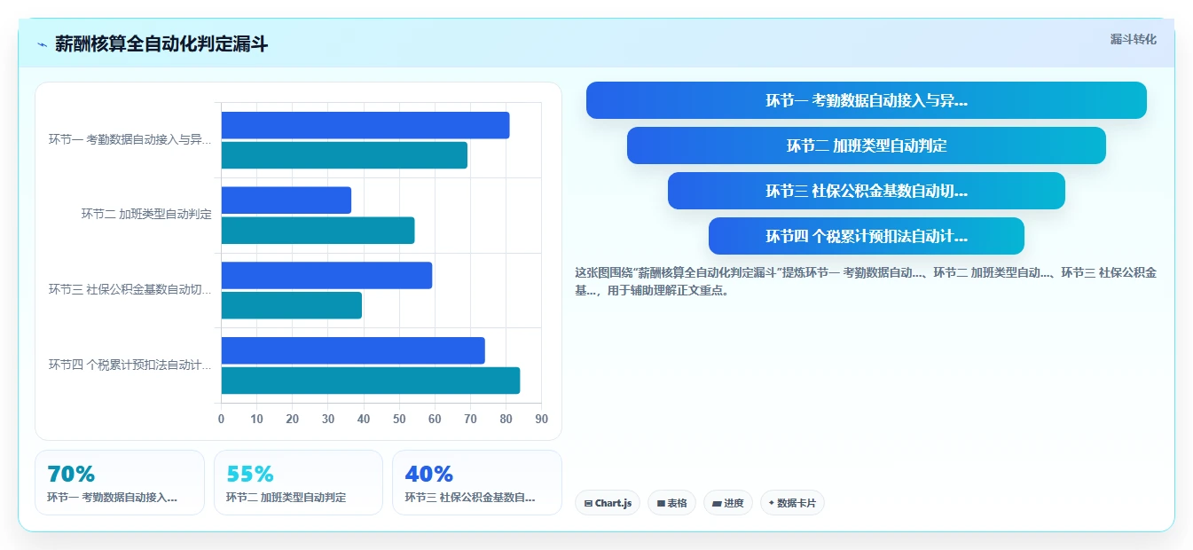Open the 70% stat card
The image size is (1193, 550).
pos(120,483)
